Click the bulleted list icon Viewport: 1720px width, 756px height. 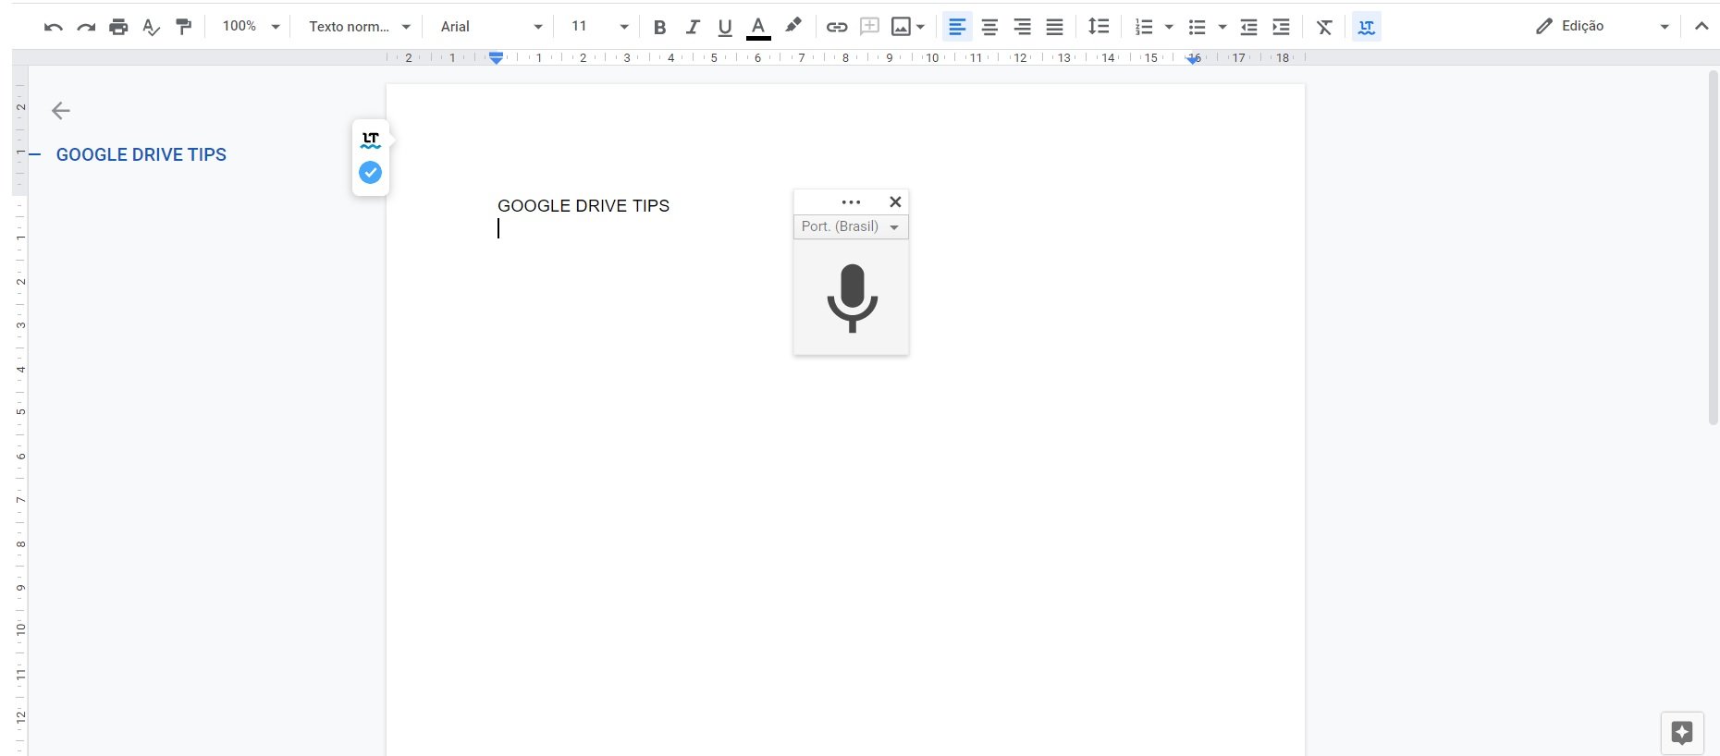(x=1198, y=27)
